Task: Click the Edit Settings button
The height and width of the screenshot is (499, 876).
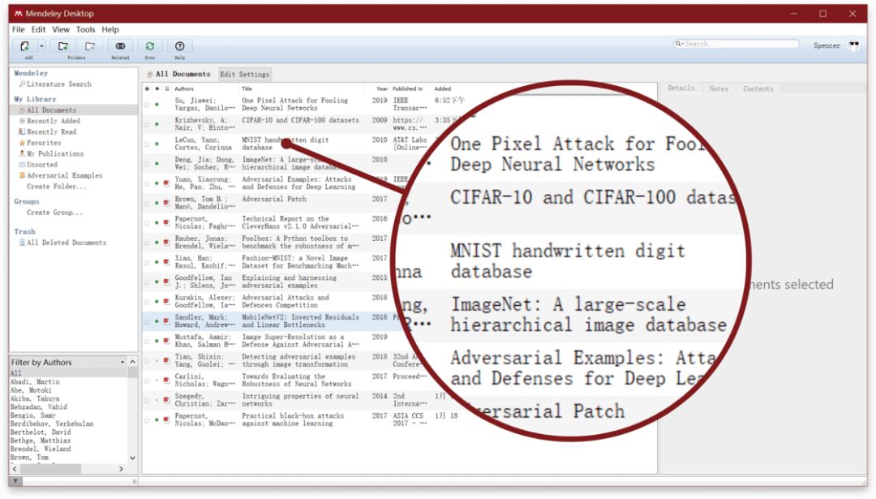Action: 245,75
